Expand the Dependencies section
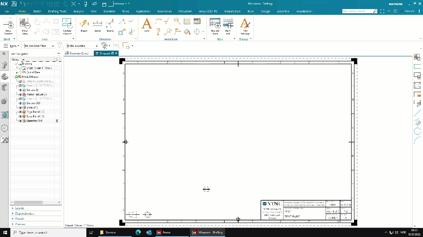Viewport: 423px width, 237px height. pos(25,214)
